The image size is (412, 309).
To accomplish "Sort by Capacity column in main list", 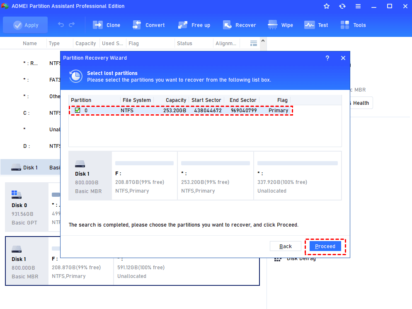I will coord(86,43).
